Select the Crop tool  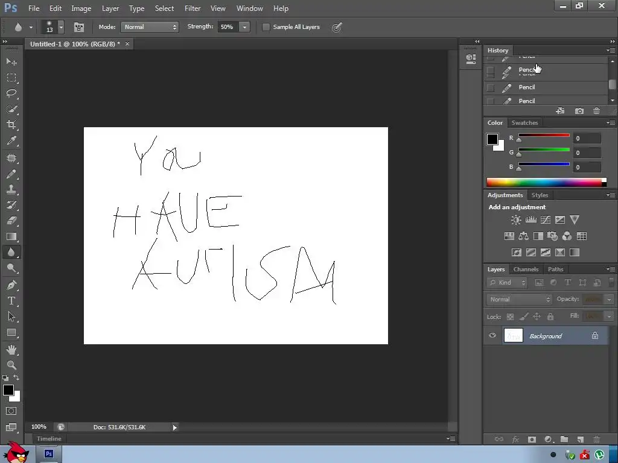click(11, 125)
